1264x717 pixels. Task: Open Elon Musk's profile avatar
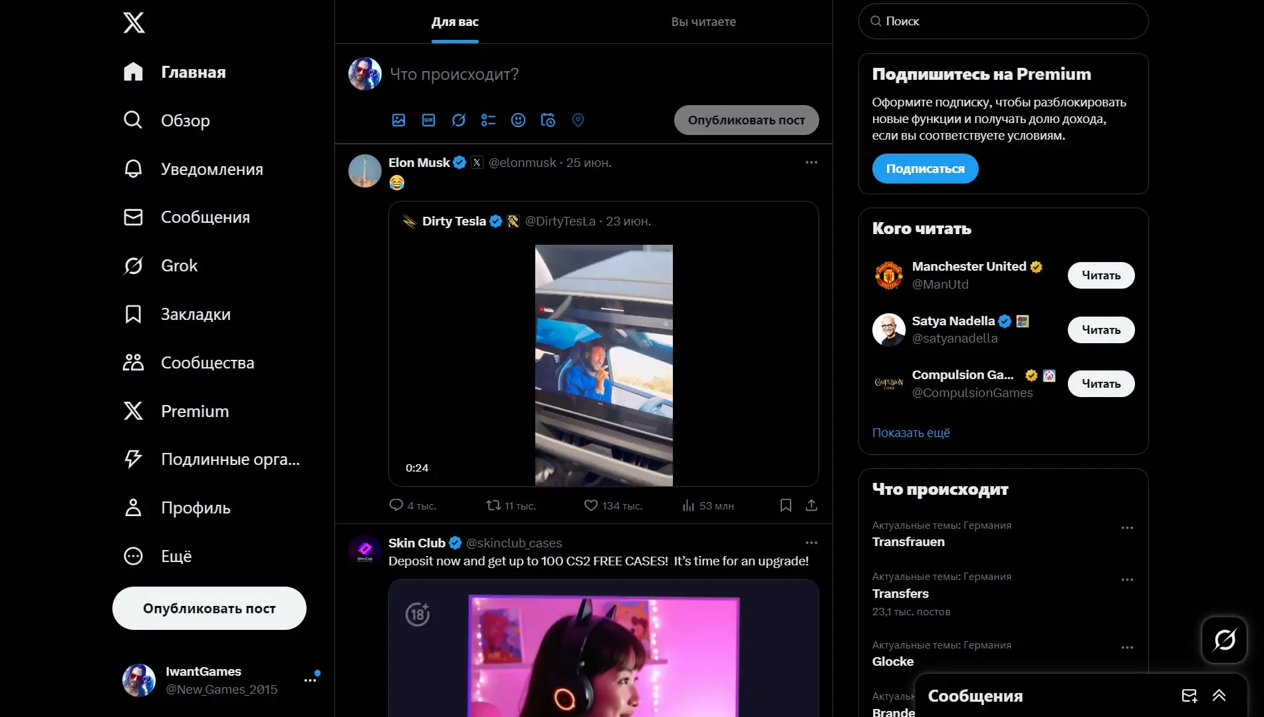(365, 171)
